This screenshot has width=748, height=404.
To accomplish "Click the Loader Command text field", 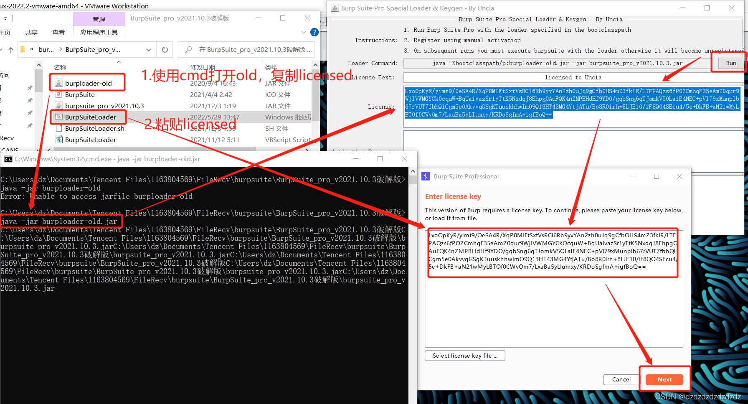I will [557, 63].
